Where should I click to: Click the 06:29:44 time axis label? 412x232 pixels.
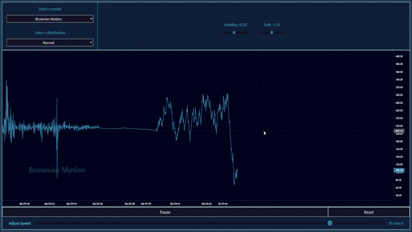coord(223,204)
